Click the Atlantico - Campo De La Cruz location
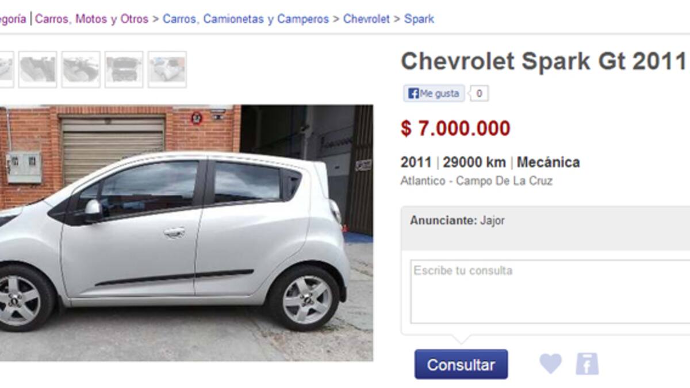The image size is (690, 388). [477, 181]
